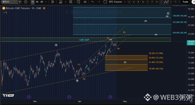Click the Bitcoin CME Futures chart title
The width and height of the screenshot is (195, 105).
(24, 8)
